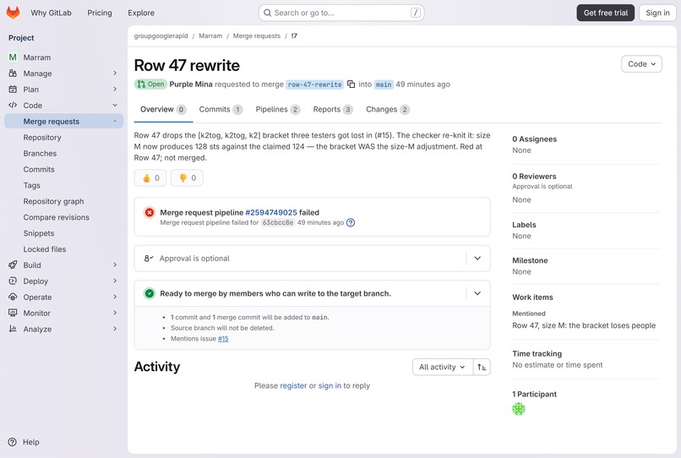The width and height of the screenshot is (681, 458).
Task: Click the Monitor screen icon
Action: click(13, 313)
